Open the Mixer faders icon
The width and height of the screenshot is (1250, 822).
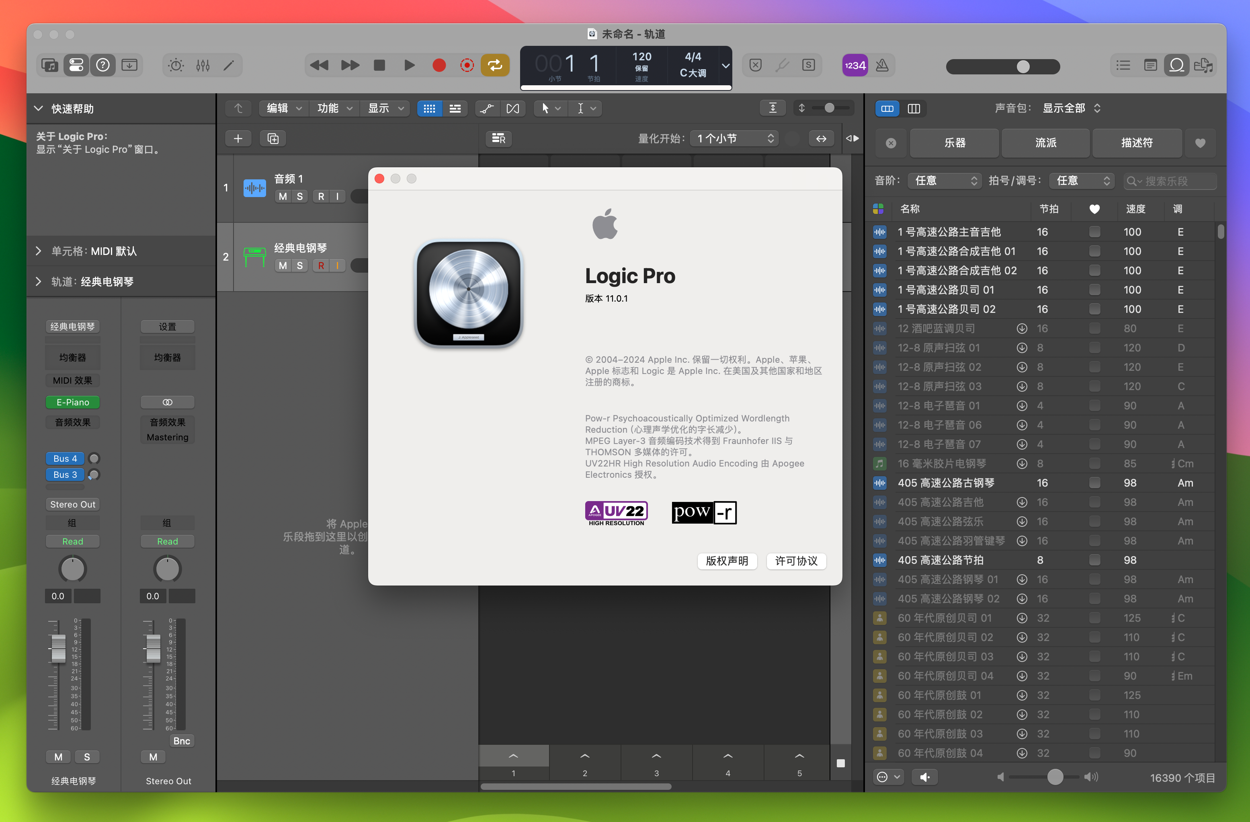pos(203,65)
